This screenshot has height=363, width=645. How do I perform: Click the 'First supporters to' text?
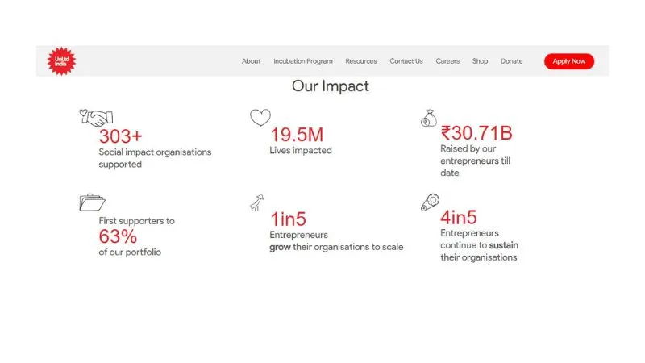pos(136,221)
